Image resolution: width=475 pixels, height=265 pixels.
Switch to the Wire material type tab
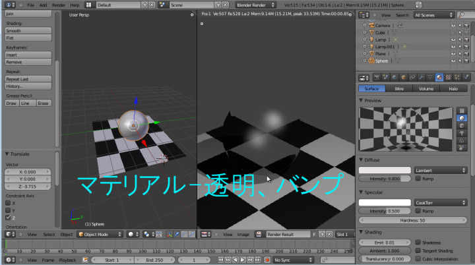tap(399, 88)
